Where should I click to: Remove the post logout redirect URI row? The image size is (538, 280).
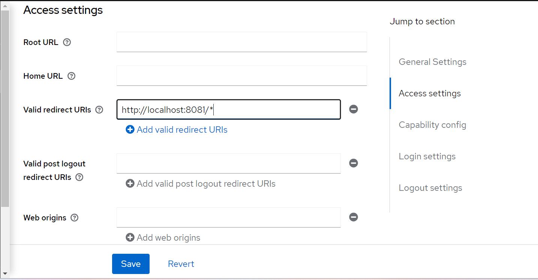[354, 163]
